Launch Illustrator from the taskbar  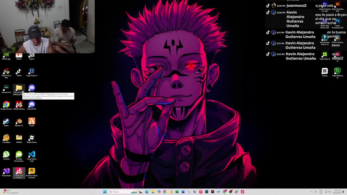[x=213, y=192]
